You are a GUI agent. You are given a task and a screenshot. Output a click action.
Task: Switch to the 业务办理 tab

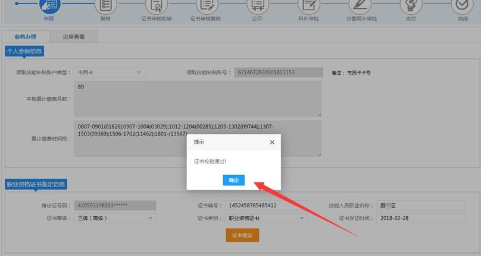(26, 37)
